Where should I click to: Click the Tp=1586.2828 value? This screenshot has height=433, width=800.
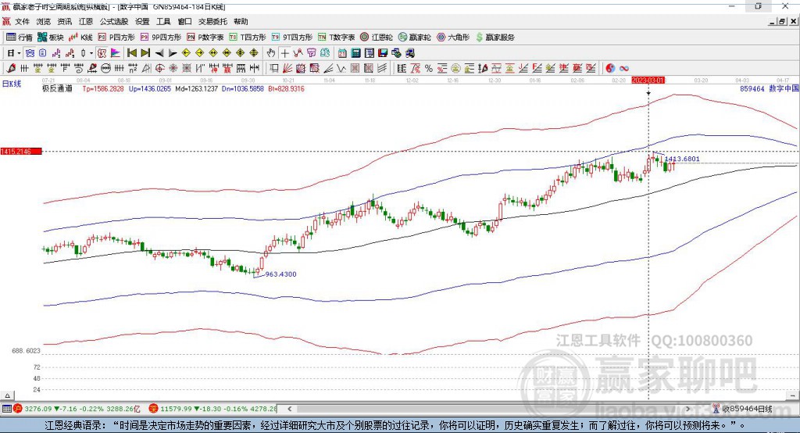point(103,88)
